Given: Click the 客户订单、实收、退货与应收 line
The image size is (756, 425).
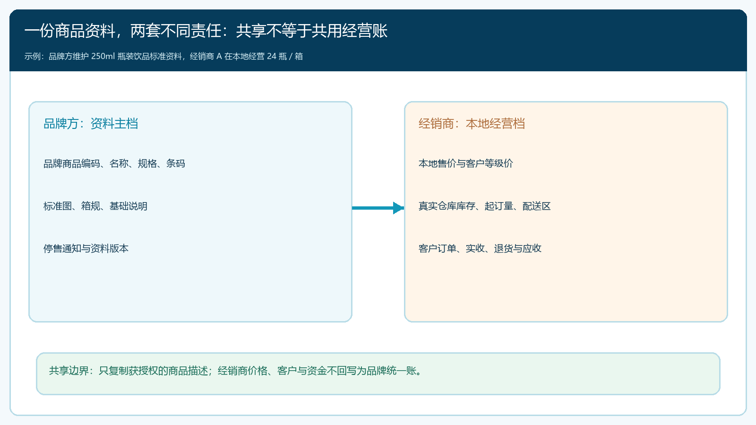Looking at the screenshot, I should point(480,248).
